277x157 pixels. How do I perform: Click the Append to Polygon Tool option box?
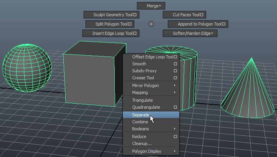(x=223, y=24)
